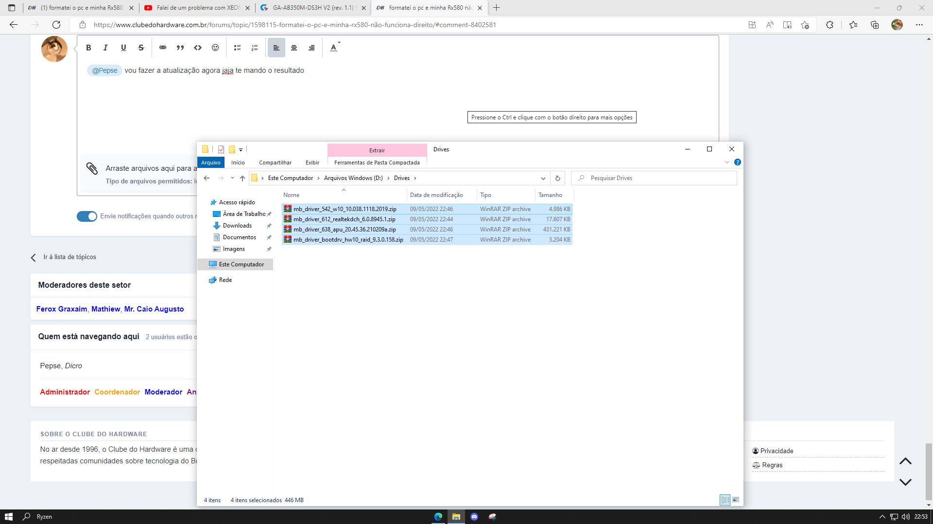
Task: Sort files by Data de modificação column
Action: (x=441, y=195)
